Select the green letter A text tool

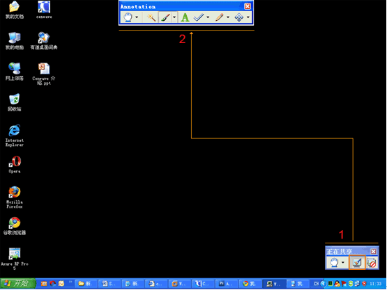(x=185, y=17)
